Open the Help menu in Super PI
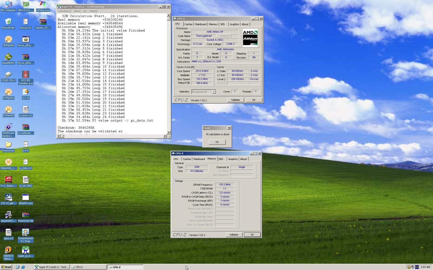Screen dimensions: 433x270 click(x=93, y=11)
